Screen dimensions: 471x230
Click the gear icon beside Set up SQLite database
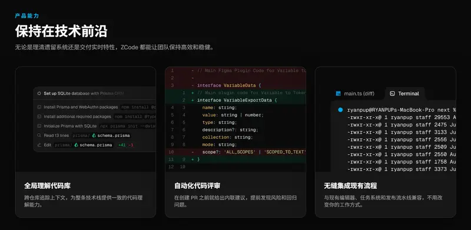(x=39, y=94)
